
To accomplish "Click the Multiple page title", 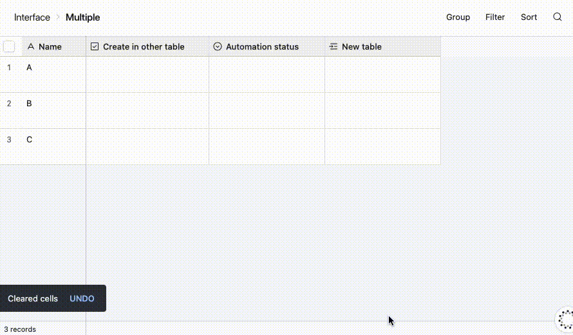I will (82, 17).
